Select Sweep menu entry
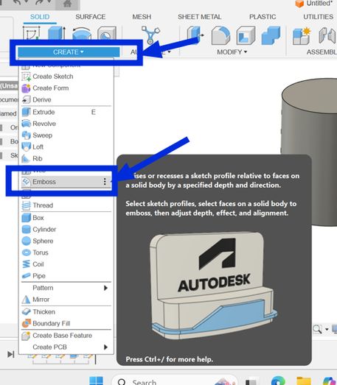Image resolution: width=337 pixels, height=385 pixels. (x=66, y=135)
